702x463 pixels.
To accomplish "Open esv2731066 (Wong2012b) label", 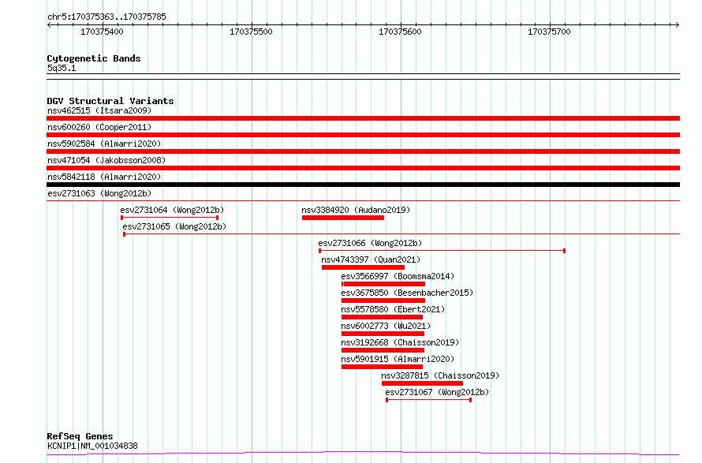I will coord(370,243).
